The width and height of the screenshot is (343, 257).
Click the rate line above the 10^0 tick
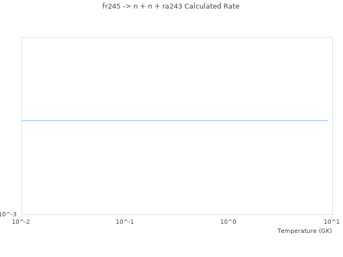coord(228,121)
